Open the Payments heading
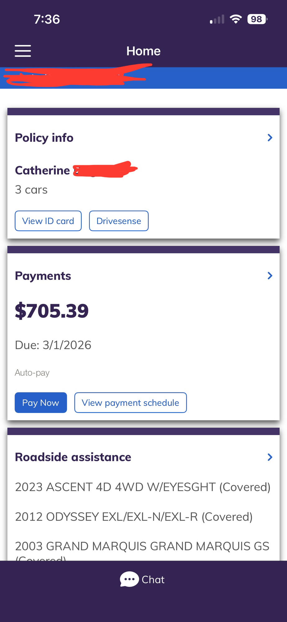 click(x=43, y=276)
